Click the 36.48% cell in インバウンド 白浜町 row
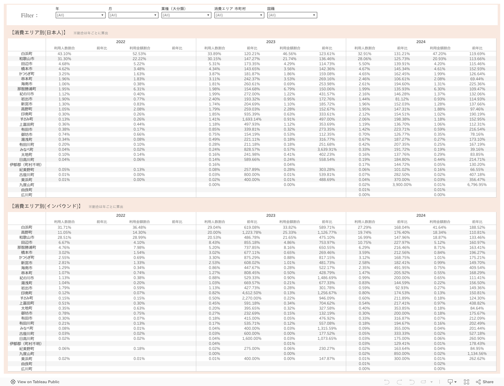504x386 pixels. [139, 227]
